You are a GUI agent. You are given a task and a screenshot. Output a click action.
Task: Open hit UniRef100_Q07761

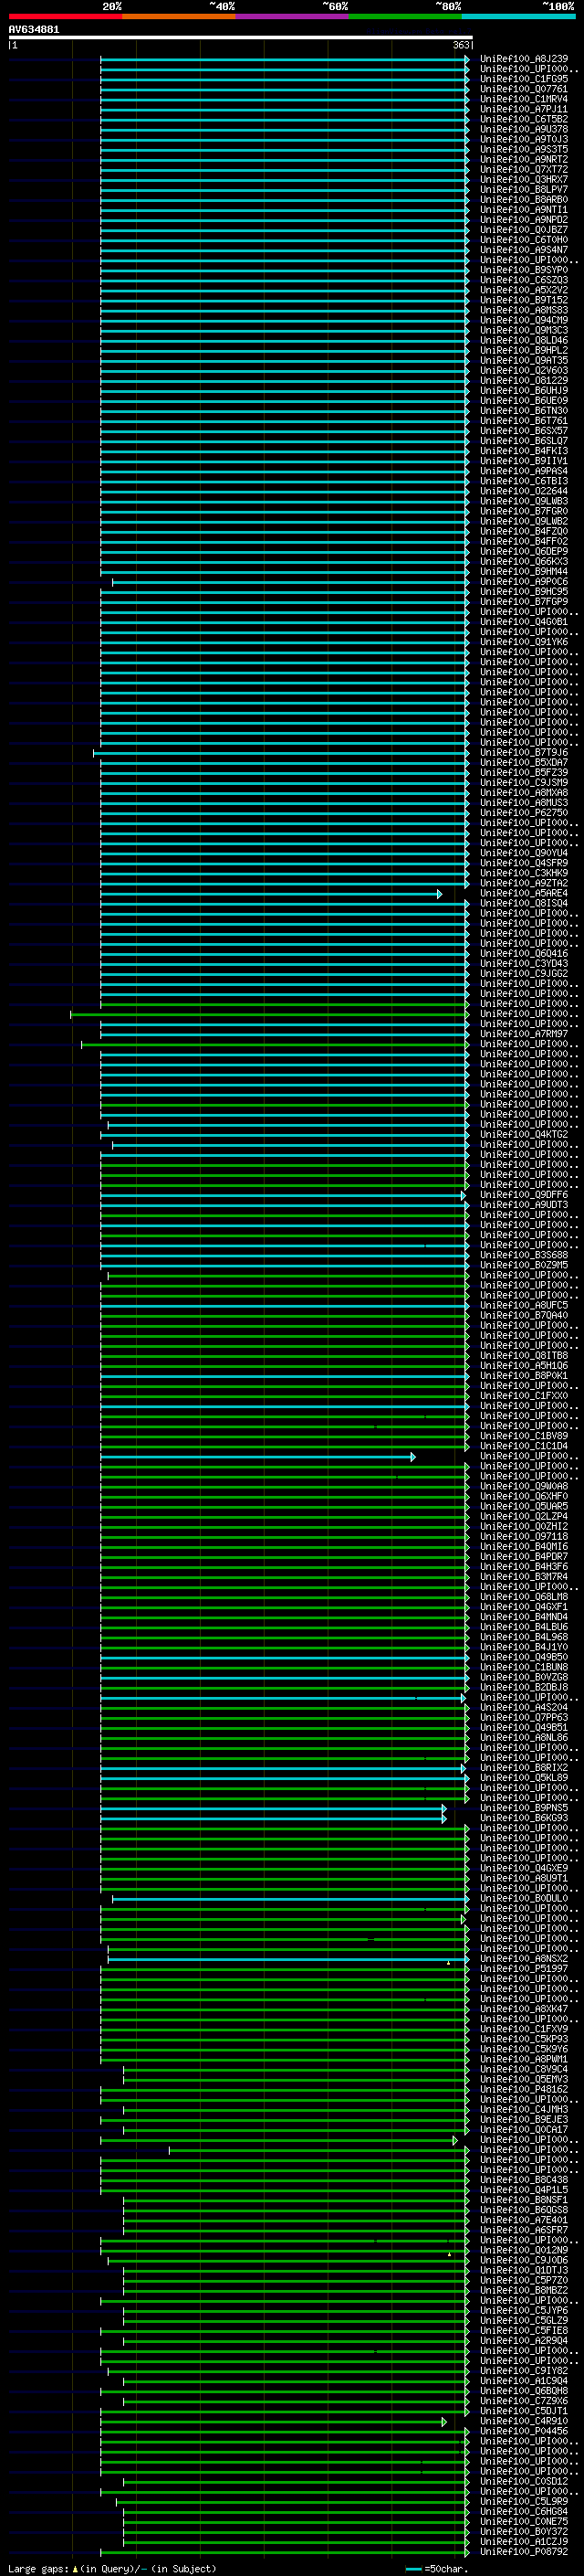(x=523, y=89)
